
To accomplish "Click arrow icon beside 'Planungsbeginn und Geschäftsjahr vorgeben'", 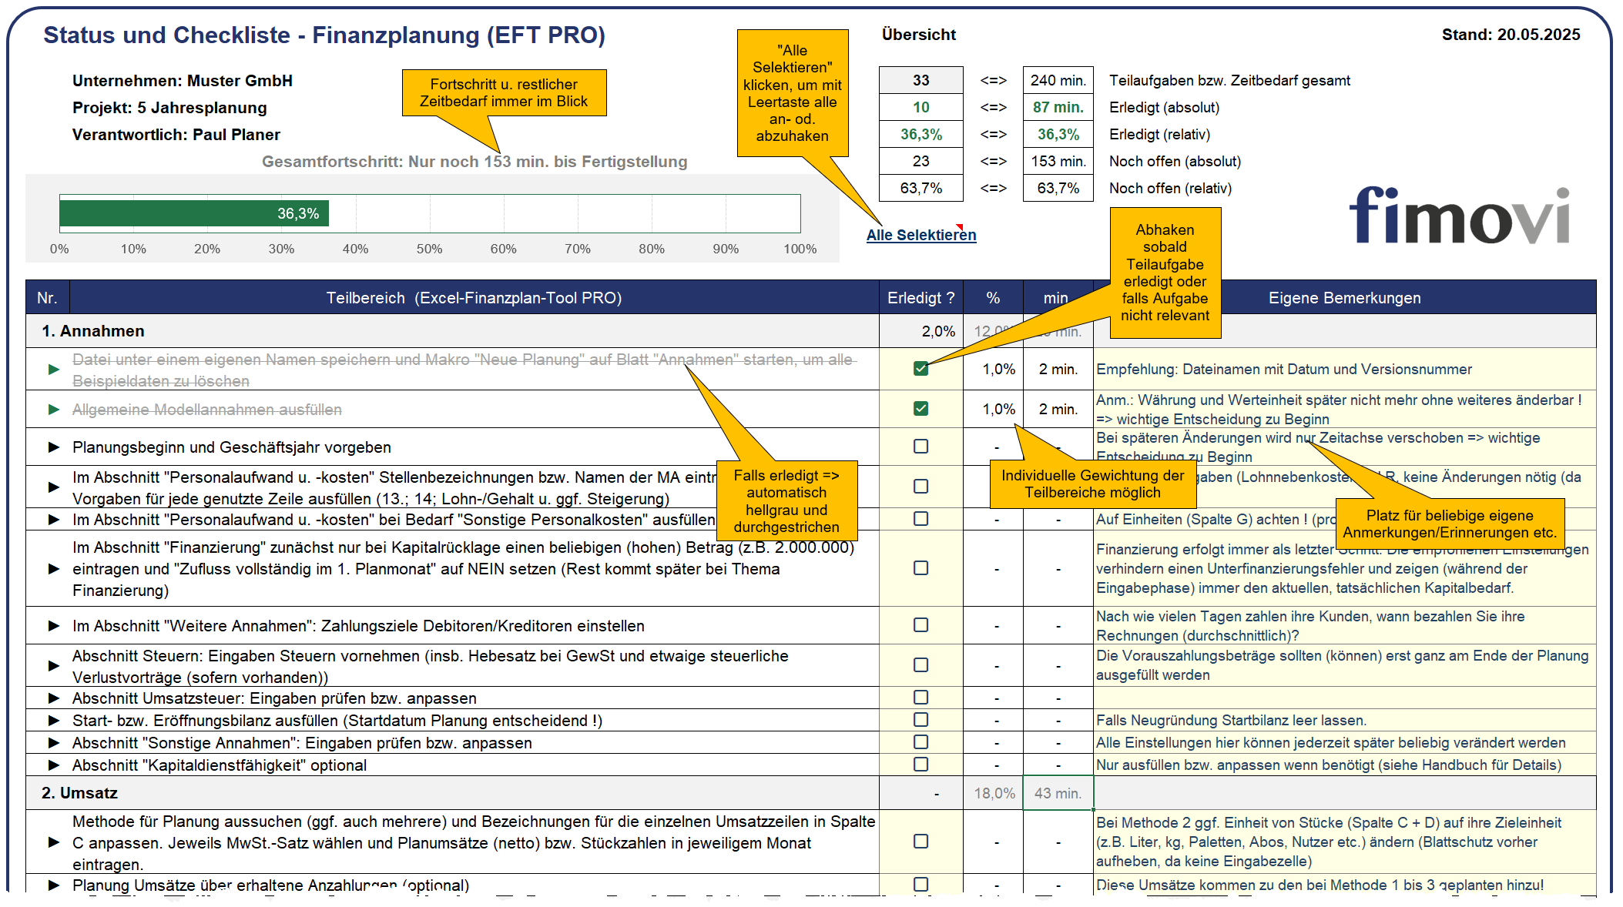I will (53, 447).
